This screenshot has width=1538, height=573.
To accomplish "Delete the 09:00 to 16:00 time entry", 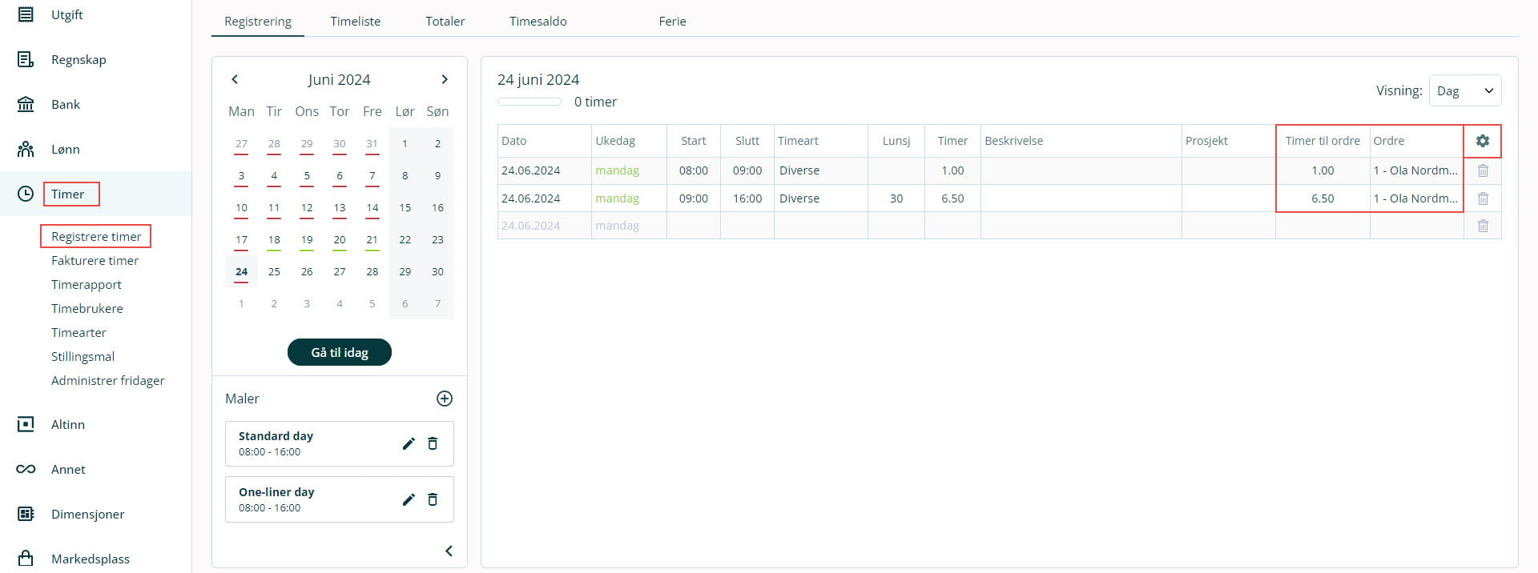I will coord(1483,198).
